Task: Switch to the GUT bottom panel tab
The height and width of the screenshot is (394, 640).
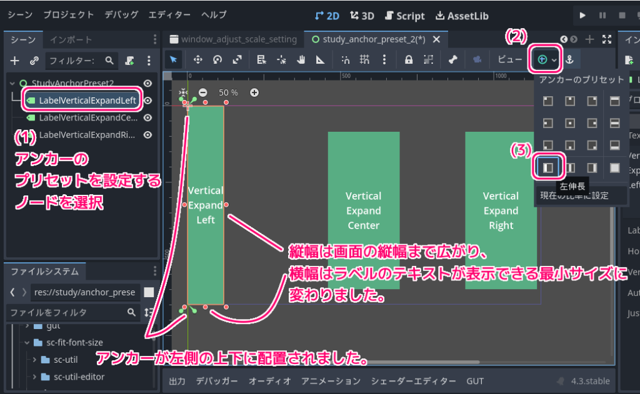Action: pos(474,380)
